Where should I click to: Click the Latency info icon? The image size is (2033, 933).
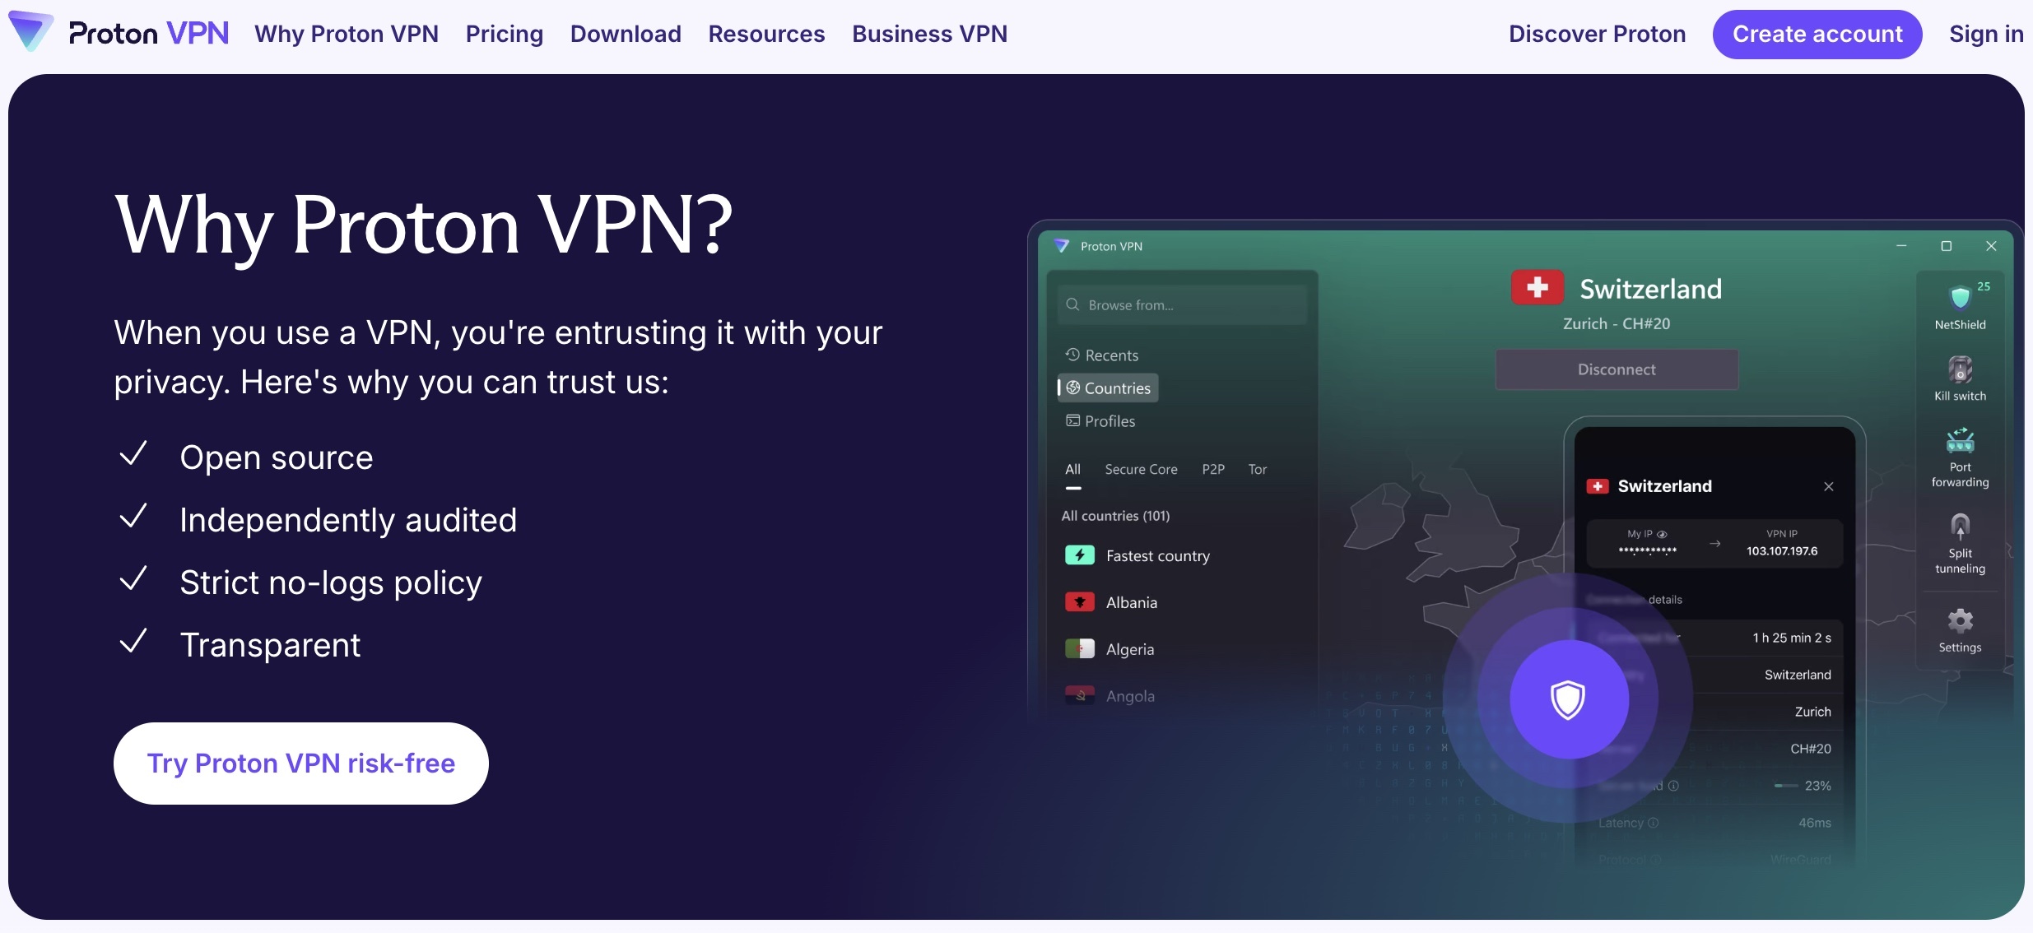click(1654, 823)
